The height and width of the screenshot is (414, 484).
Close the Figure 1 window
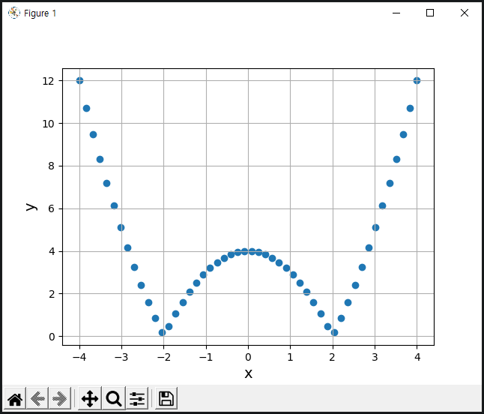465,13
